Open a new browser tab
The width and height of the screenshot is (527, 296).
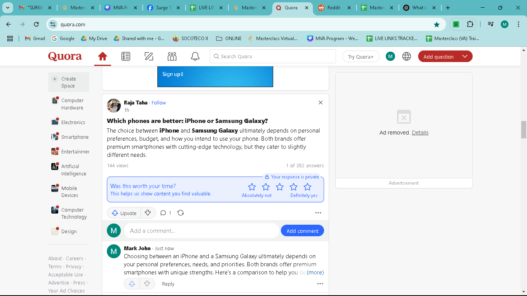(x=448, y=8)
